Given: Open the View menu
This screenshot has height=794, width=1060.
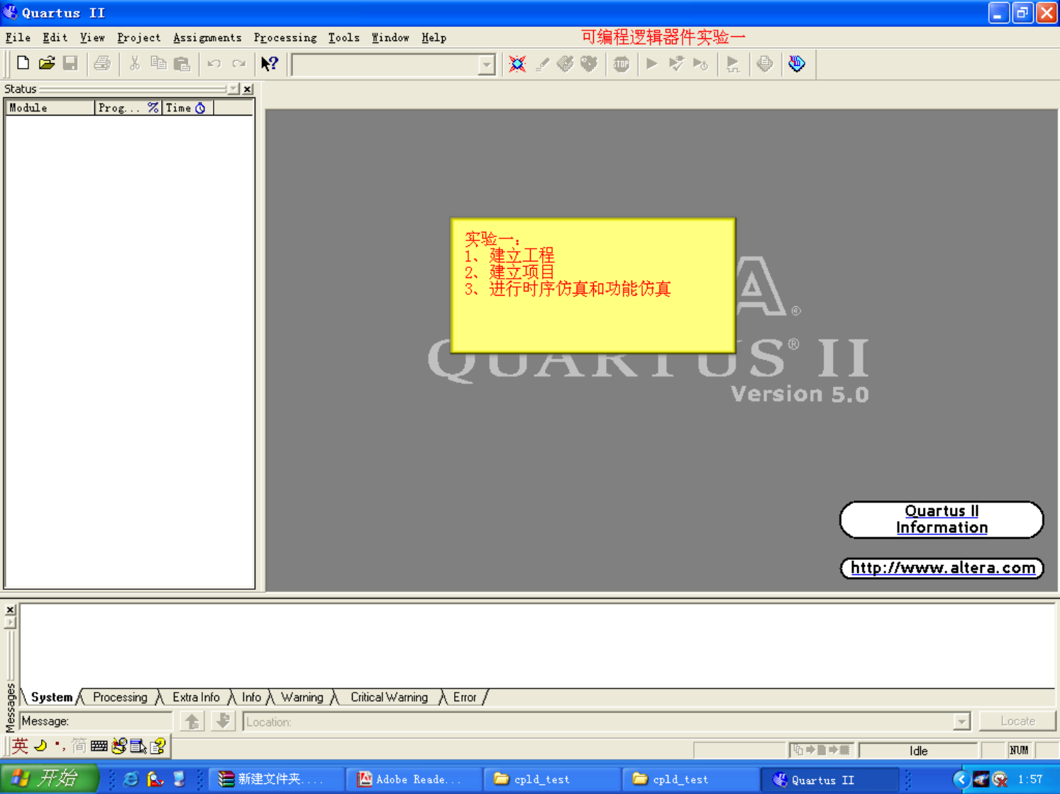Looking at the screenshot, I should (92, 38).
